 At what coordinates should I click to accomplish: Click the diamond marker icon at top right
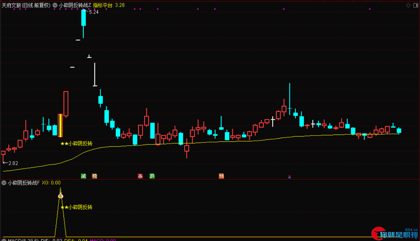click(x=408, y=5)
